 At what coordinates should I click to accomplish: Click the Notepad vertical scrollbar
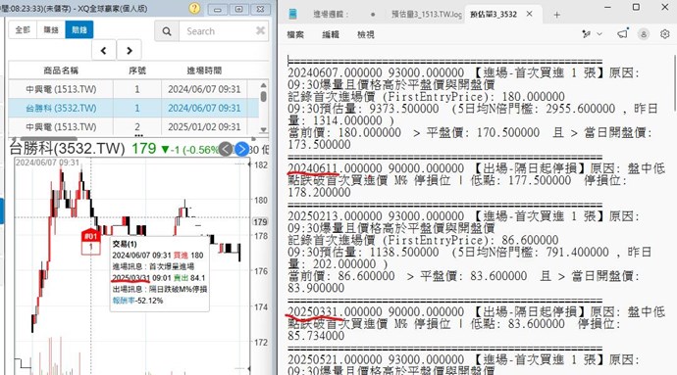click(674, 82)
